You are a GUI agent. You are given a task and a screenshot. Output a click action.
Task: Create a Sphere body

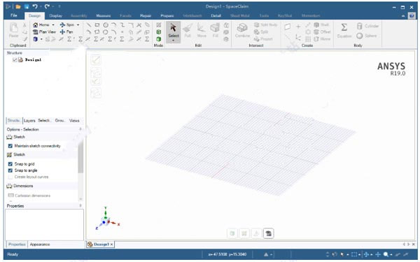point(366,36)
